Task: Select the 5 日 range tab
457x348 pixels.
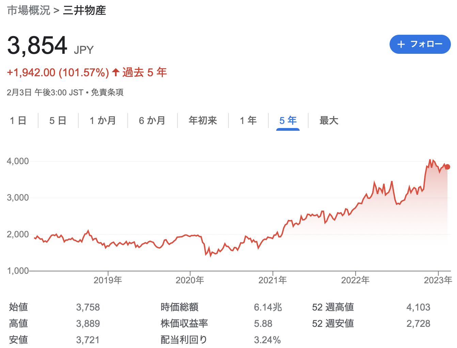Action: (x=58, y=121)
